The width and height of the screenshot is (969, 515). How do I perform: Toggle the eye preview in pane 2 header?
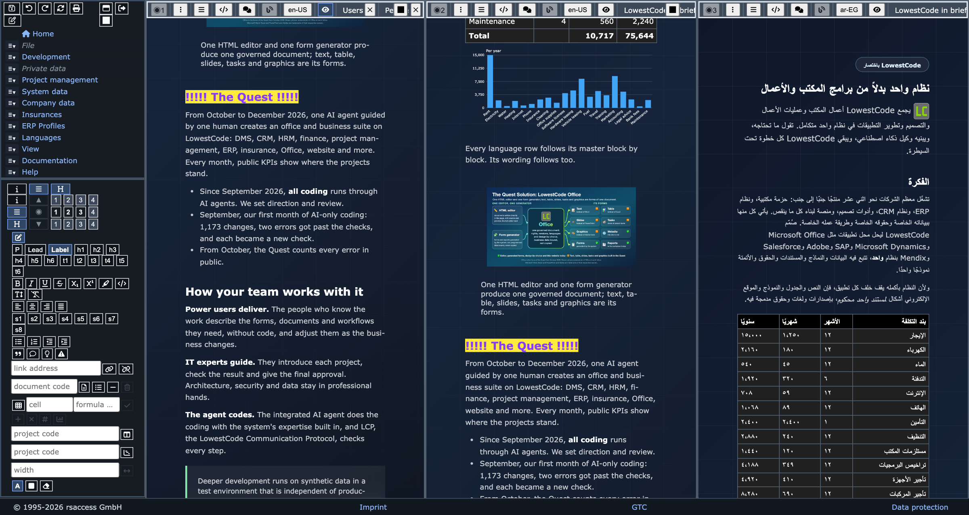point(606,10)
